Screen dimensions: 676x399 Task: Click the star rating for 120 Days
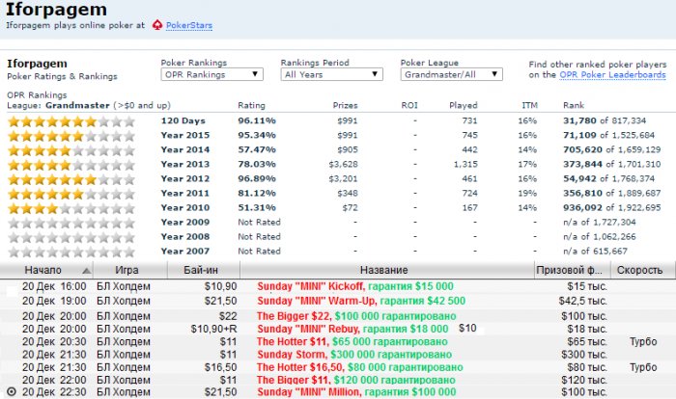point(71,121)
